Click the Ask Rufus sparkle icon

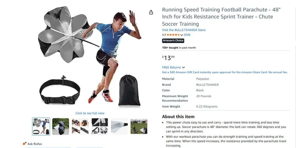click(x=25, y=143)
